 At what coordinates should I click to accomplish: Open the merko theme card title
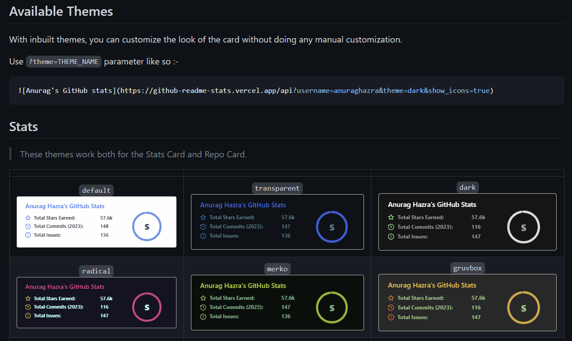[243, 286]
